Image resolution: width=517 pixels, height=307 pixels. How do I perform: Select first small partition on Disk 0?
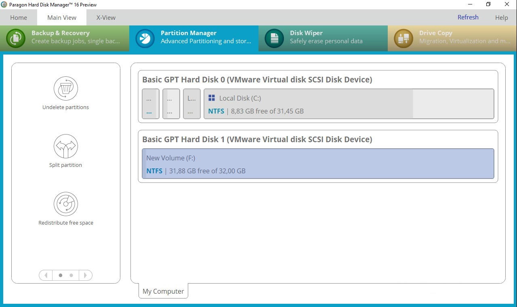click(151, 104)
